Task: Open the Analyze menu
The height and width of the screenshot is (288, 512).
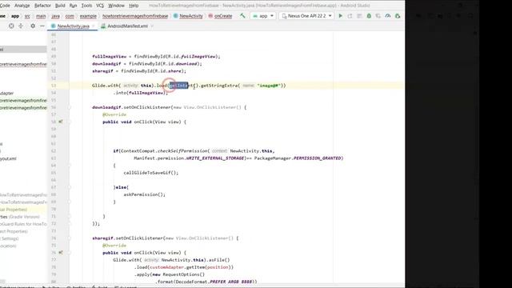Action: [x=22, y=6]
